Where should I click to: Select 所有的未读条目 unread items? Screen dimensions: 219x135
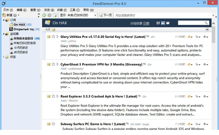pos(23,39)
